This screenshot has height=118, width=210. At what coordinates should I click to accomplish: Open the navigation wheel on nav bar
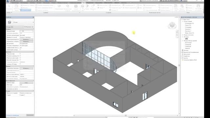point(177,32)
